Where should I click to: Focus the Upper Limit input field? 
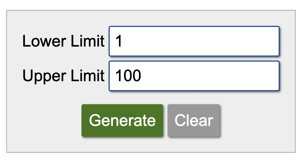[x=194, y=76]
